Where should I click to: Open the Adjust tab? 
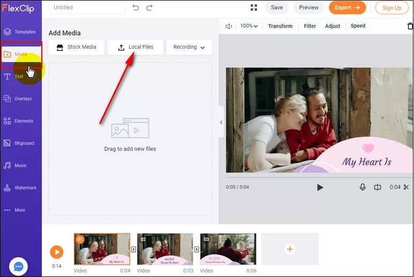tap(333, 26)
